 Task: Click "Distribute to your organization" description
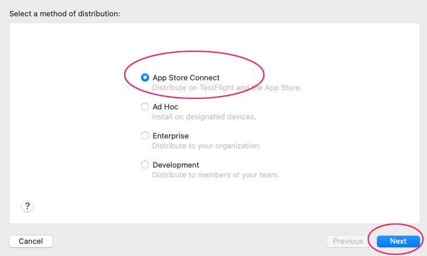[206, 146]
